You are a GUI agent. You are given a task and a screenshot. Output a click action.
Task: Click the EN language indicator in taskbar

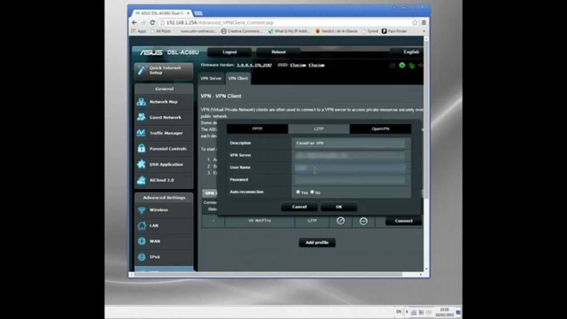coord(399,311)
